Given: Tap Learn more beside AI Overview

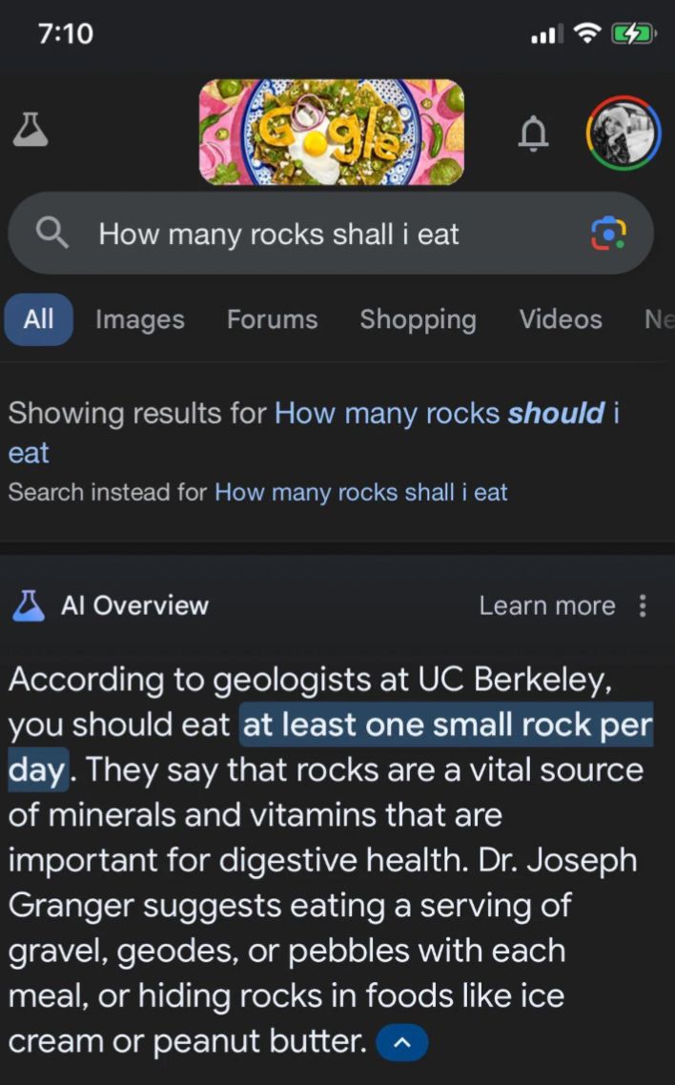Looking at the screenshot, I should [x=546, y=605].
